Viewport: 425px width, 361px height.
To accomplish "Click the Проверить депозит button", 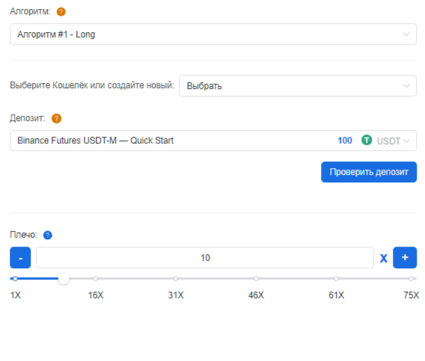I will tap(369, 172).
